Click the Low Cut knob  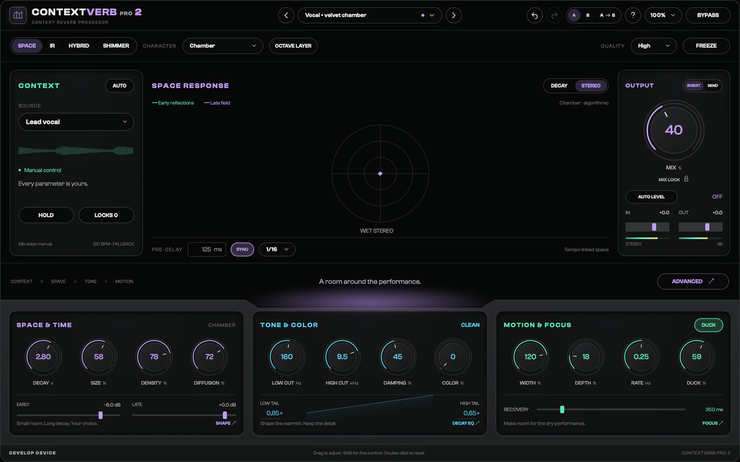click(x=287, y=357)
